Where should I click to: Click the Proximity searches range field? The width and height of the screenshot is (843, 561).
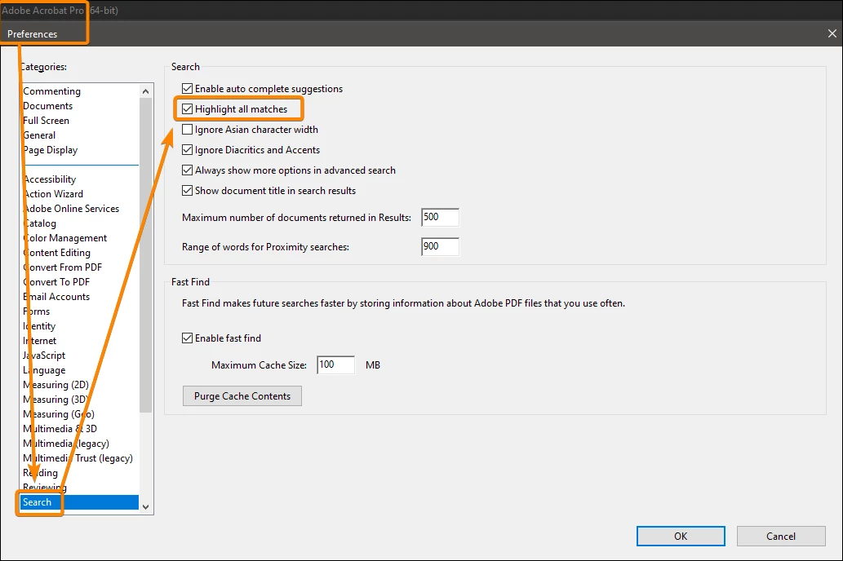[x=440, y=246]
